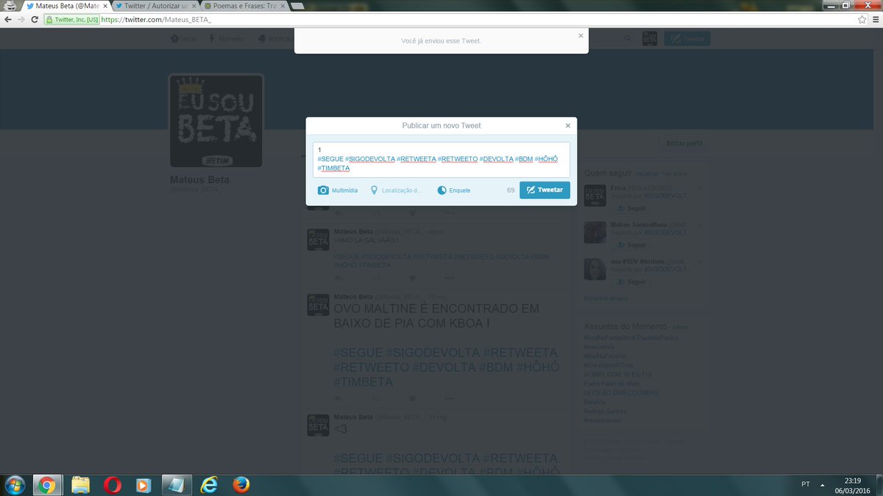This screenshot has width=883, height=496.
Task: Click the Tweetar button in the compose dialog
Action: pos(545,190)
